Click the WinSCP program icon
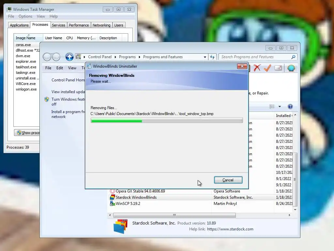Screen dimensions: 334x251 coord(112,203)
